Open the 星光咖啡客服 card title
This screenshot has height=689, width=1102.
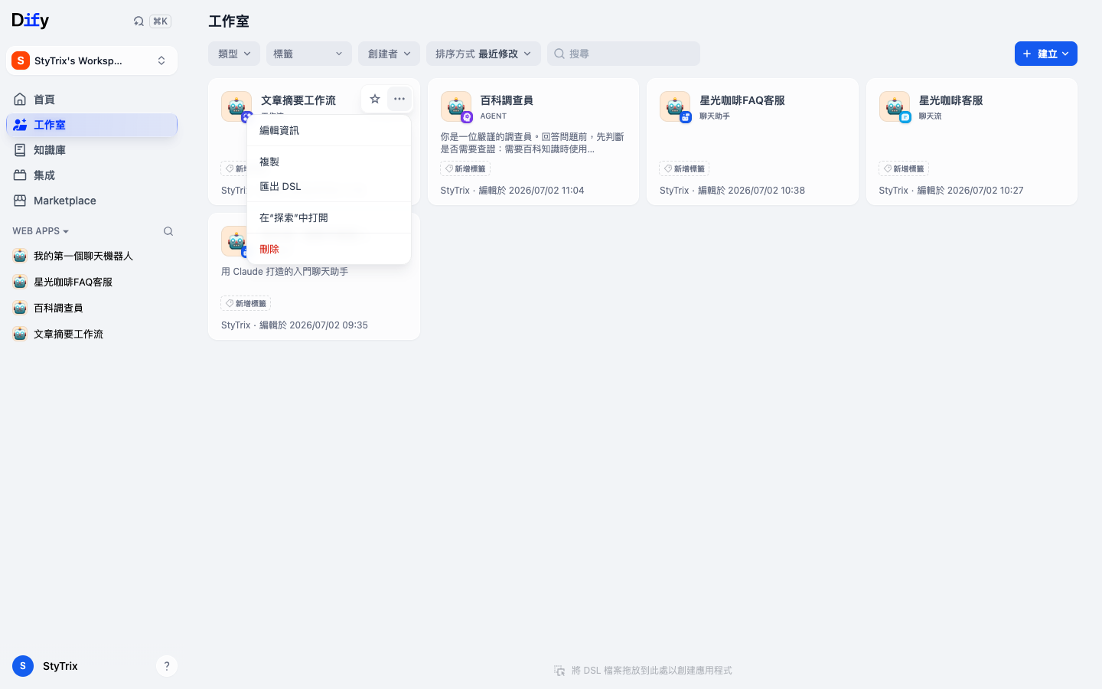tap(951, 100)
